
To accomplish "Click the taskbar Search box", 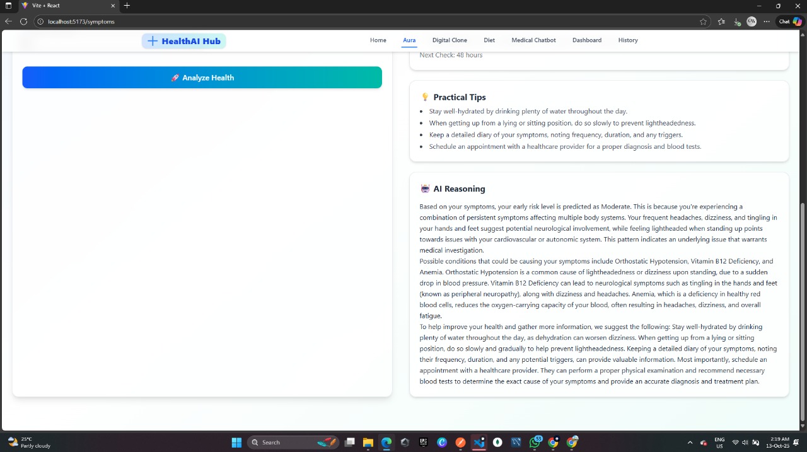I will [x=294, y=443].
